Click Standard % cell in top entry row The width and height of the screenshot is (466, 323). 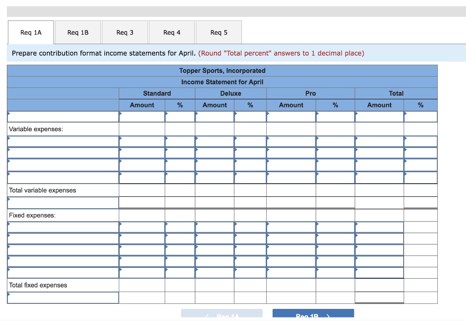180,117
